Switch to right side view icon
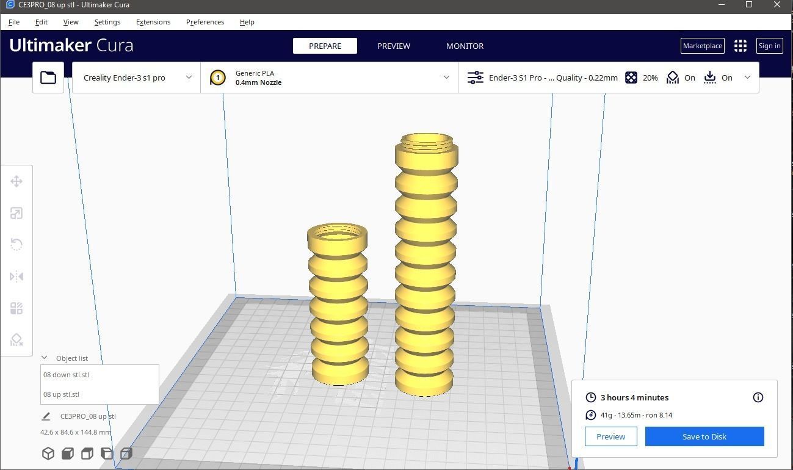The height and width of the screenshot is (470, 793). click(x=126, y=454)
